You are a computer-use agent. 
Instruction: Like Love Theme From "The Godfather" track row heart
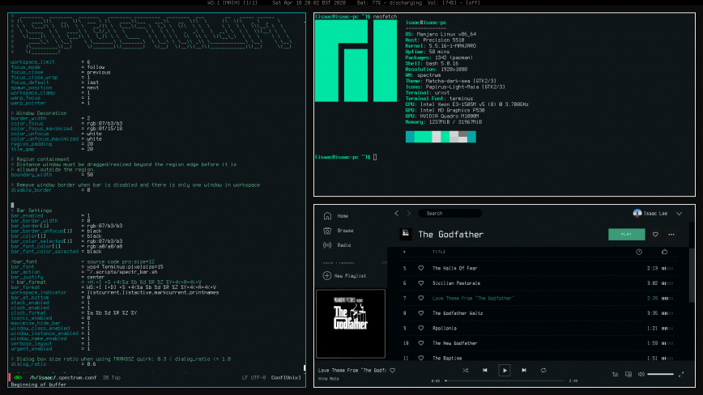[x=421, y=298]
